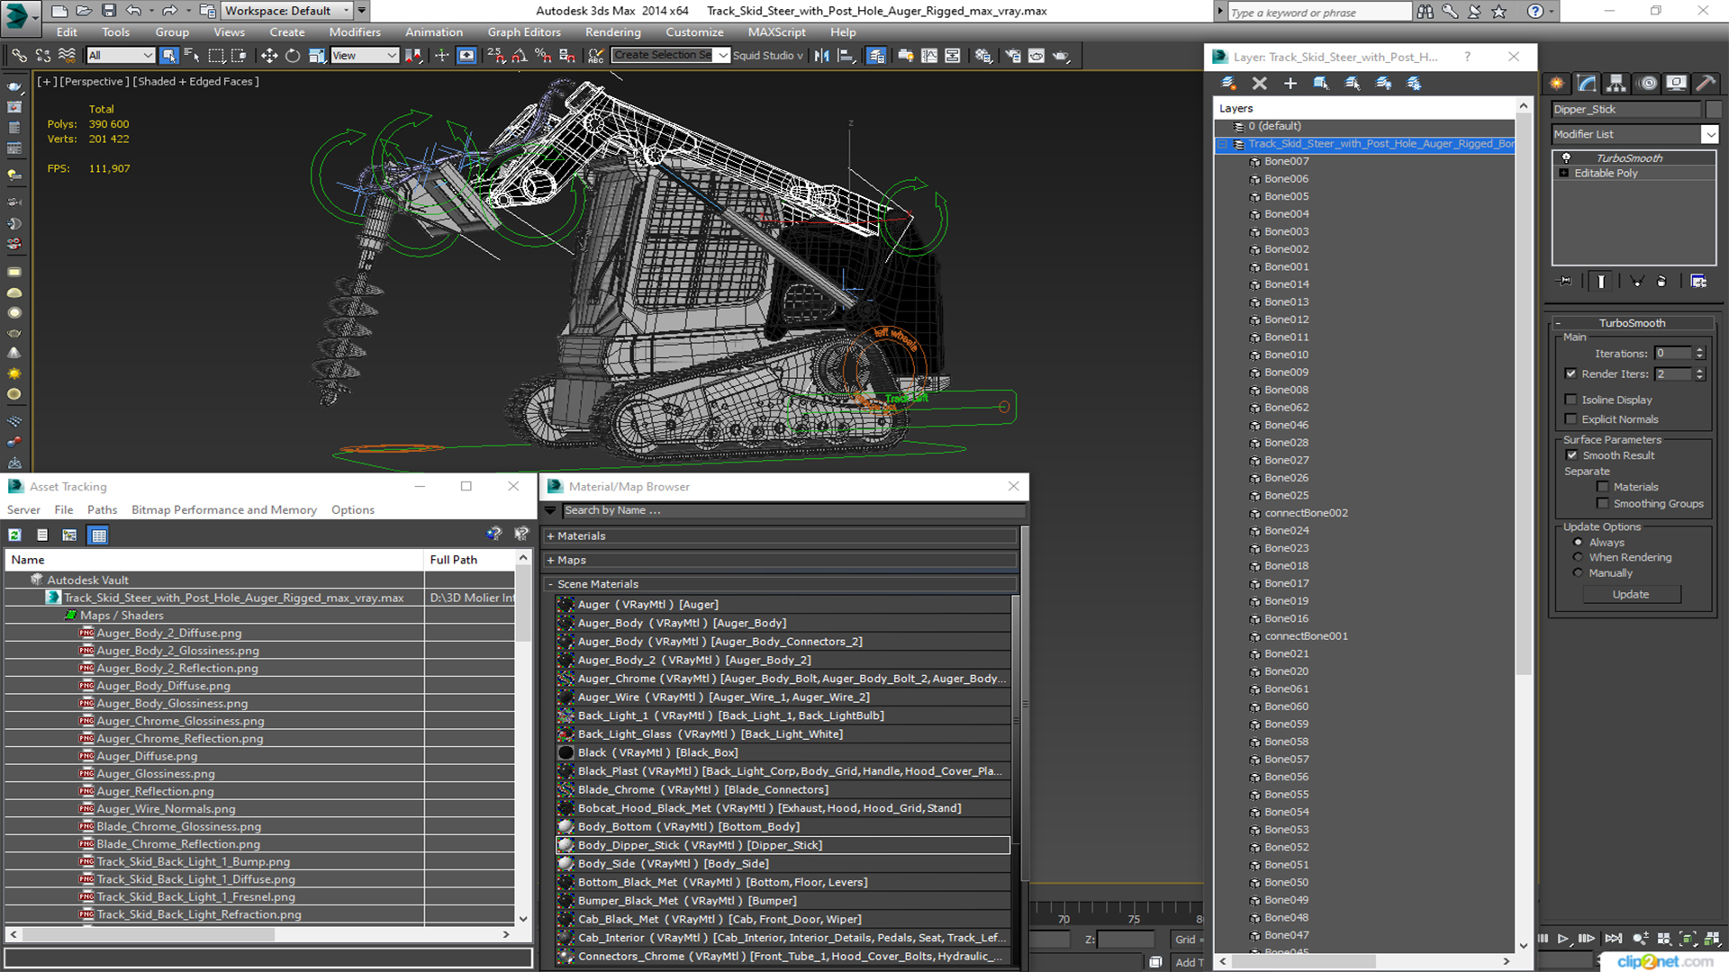Viewport: 1729px width, 972px height.
Task: Open the Render Setup icon
Action: 1013,56
